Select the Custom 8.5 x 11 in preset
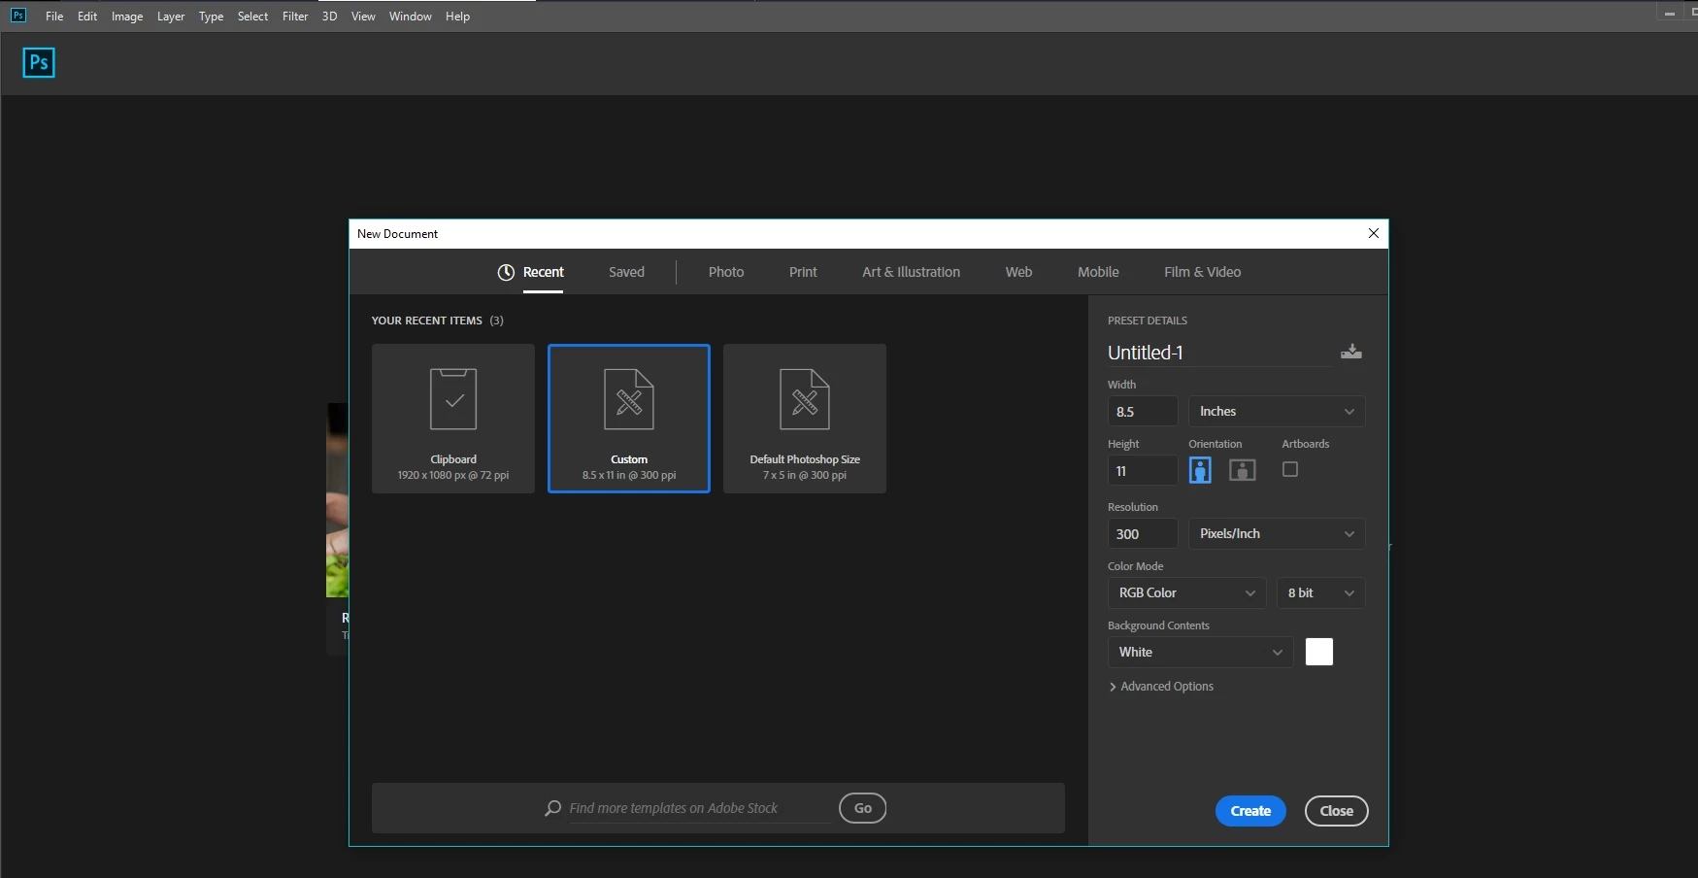Viewport: 1698px width, 878px height. coord(629,419)
